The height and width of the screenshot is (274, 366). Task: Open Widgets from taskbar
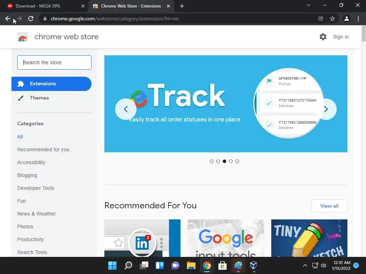click(x=160, y=265)
